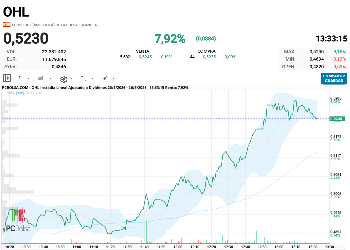The image size is (350, 250).
Task: Click the OHL title heading
Action: tap(16, 12)
